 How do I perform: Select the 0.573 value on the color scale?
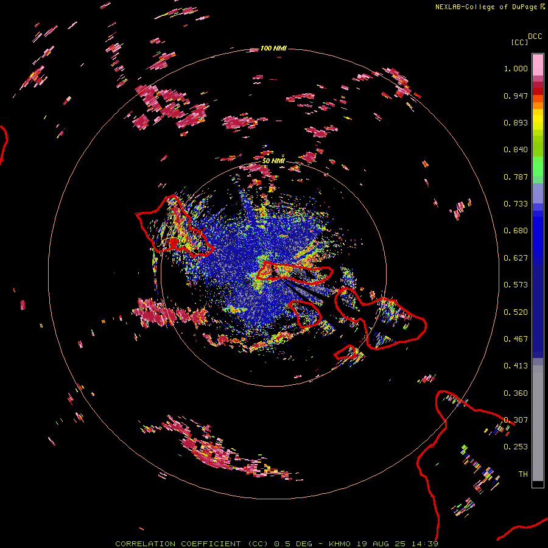pos(516,285)
